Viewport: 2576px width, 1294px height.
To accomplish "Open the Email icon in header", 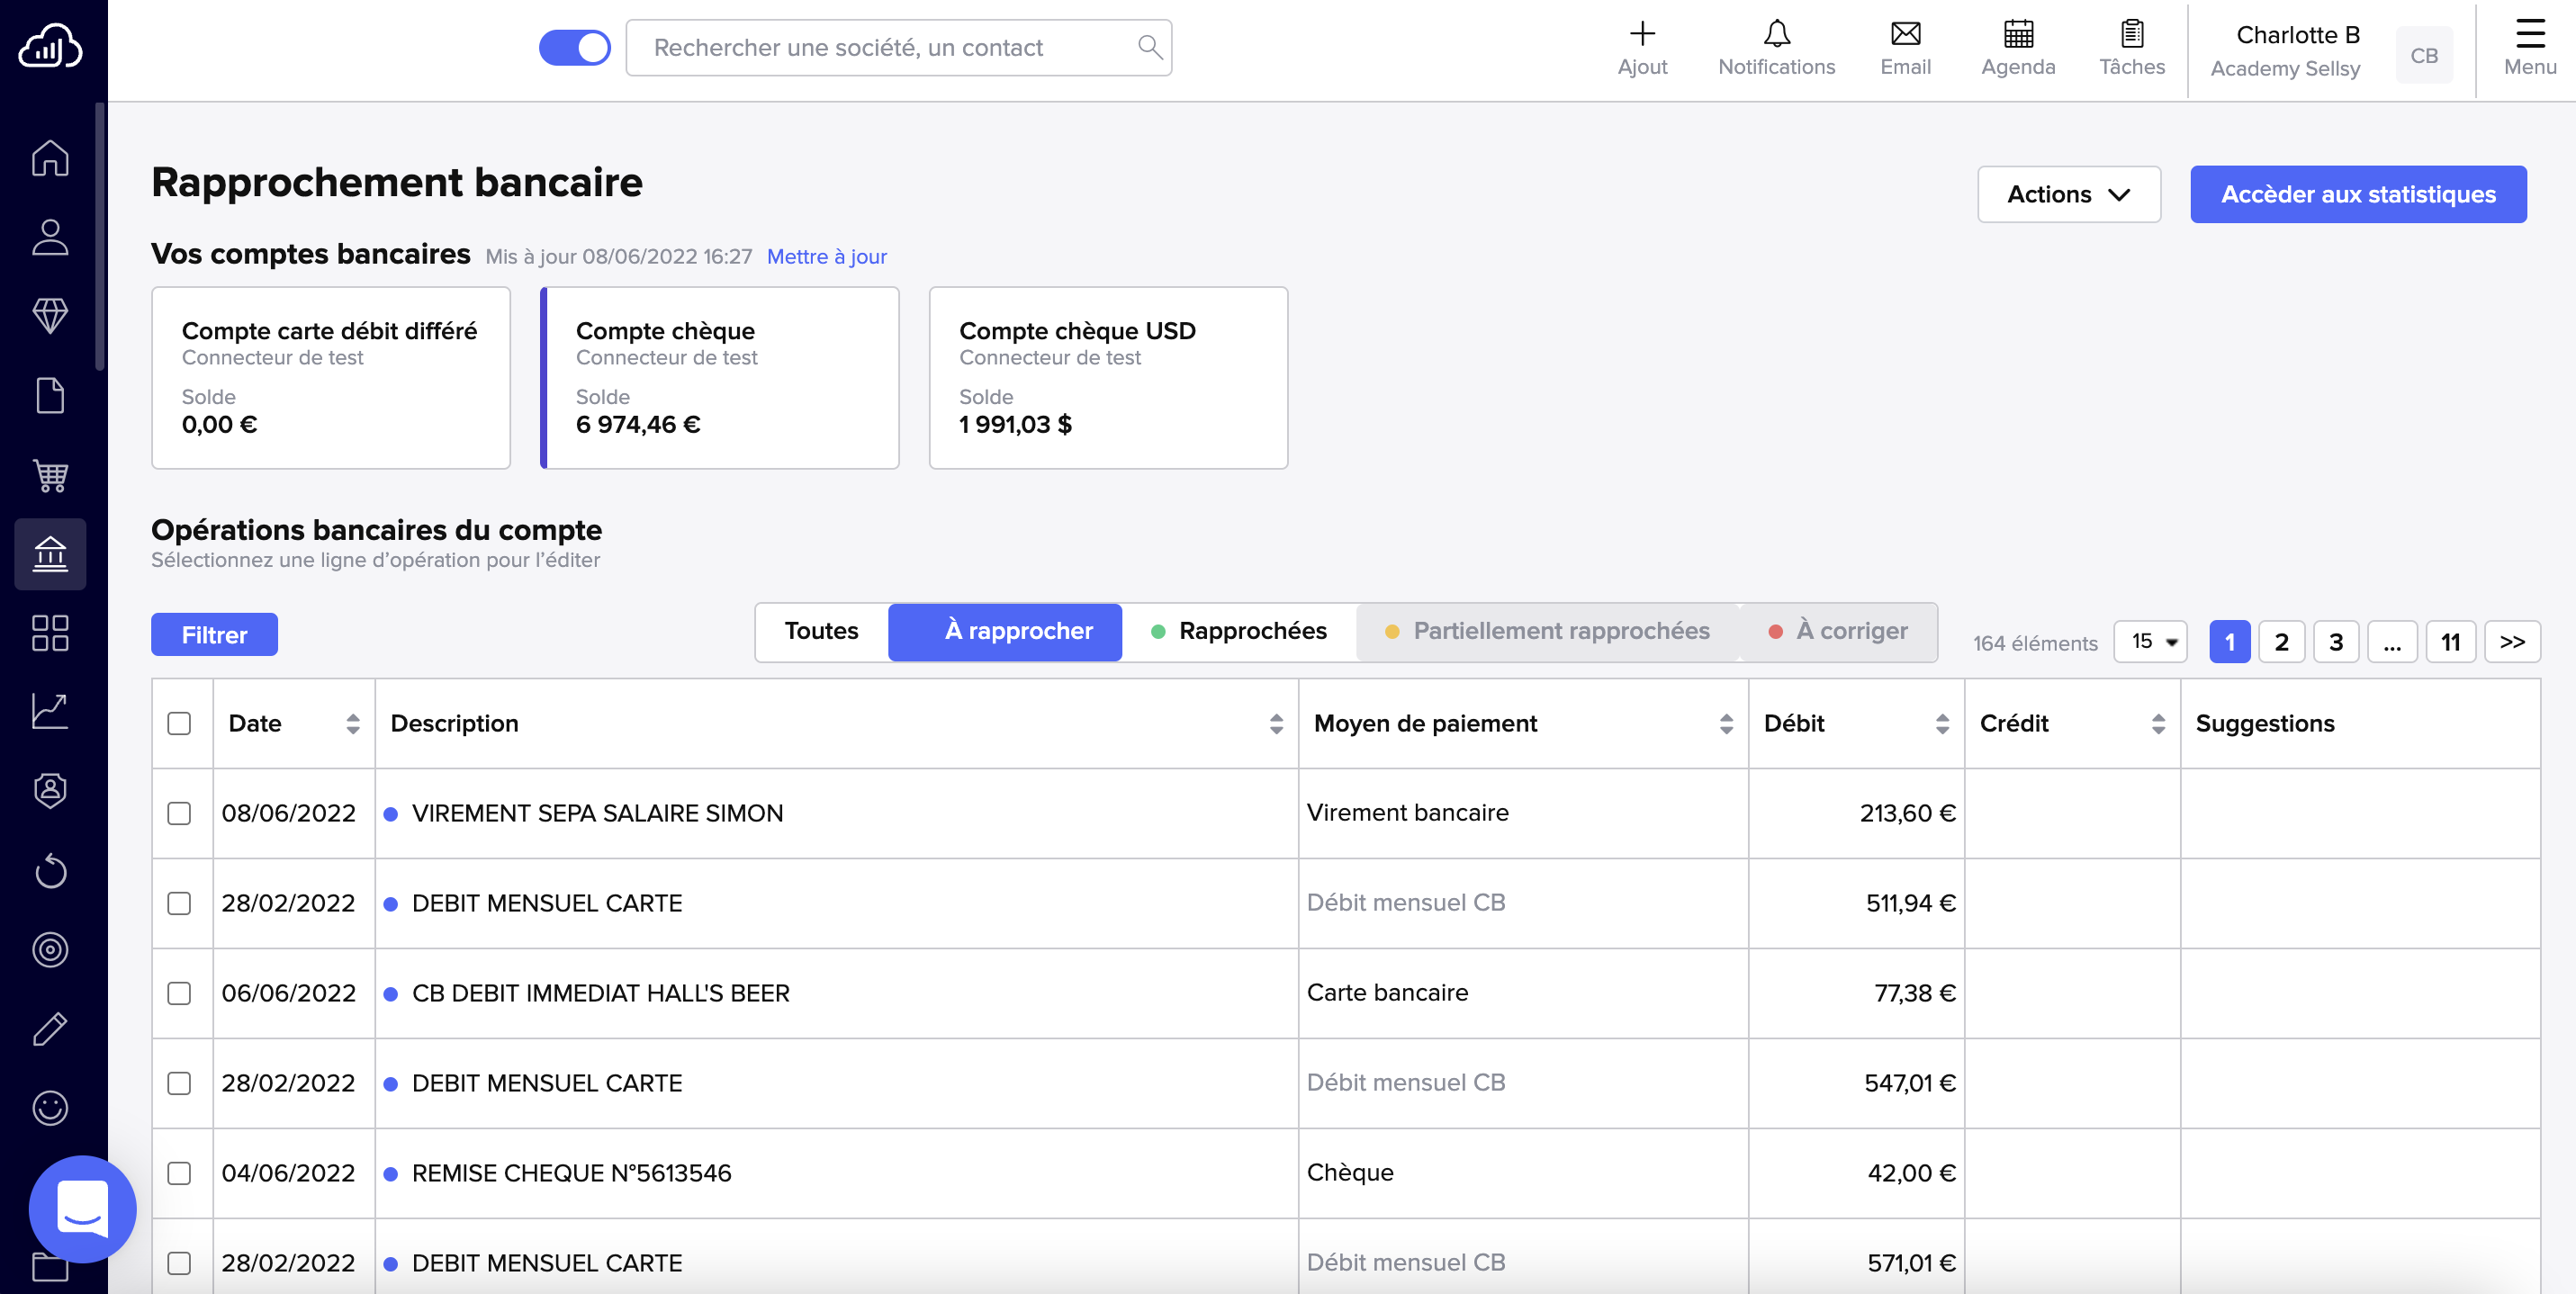I will point(1904,47).
